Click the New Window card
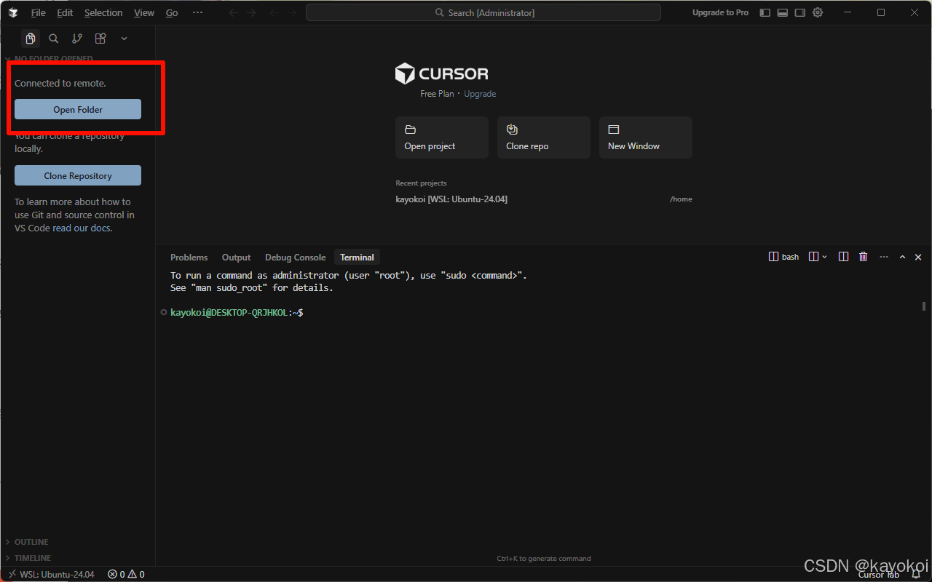 [x=645, y=137]
